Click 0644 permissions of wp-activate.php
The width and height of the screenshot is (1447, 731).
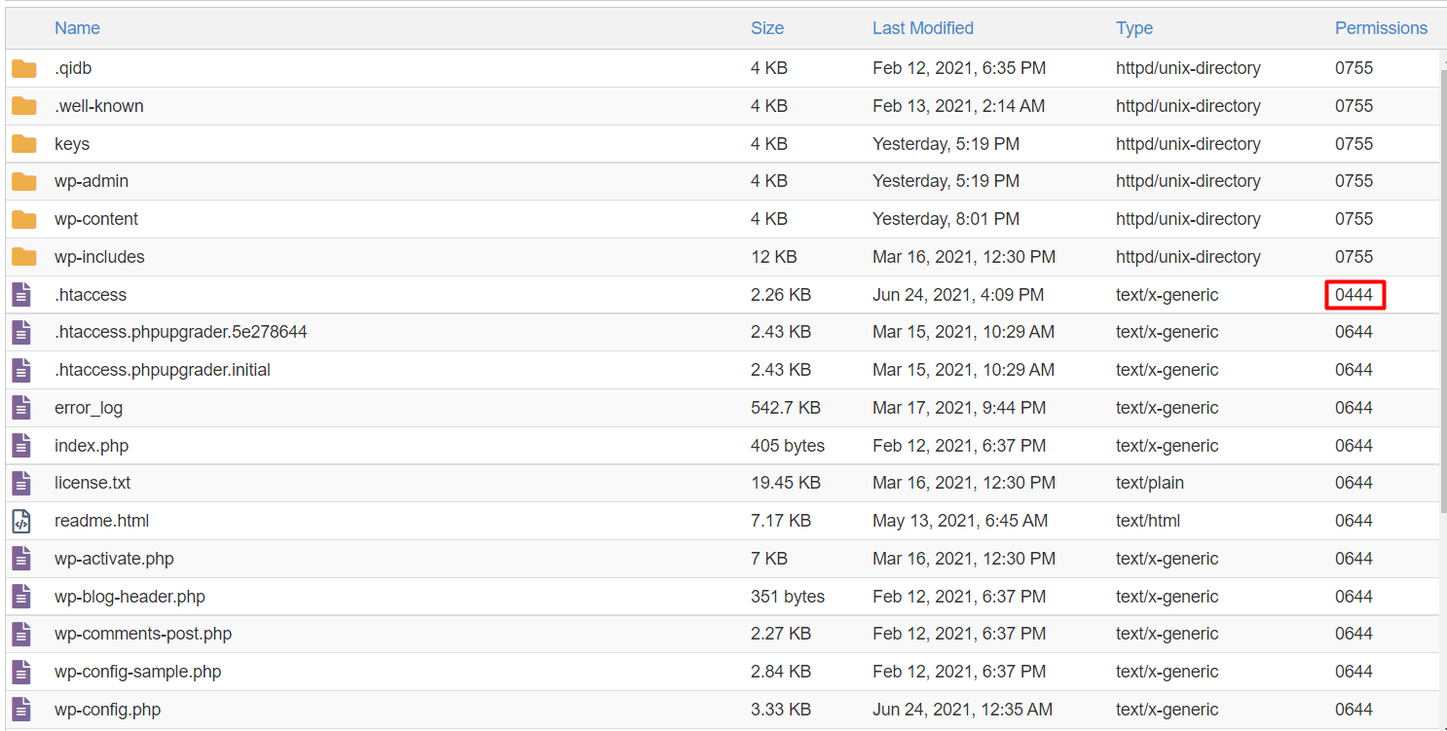pos(1354,559)
